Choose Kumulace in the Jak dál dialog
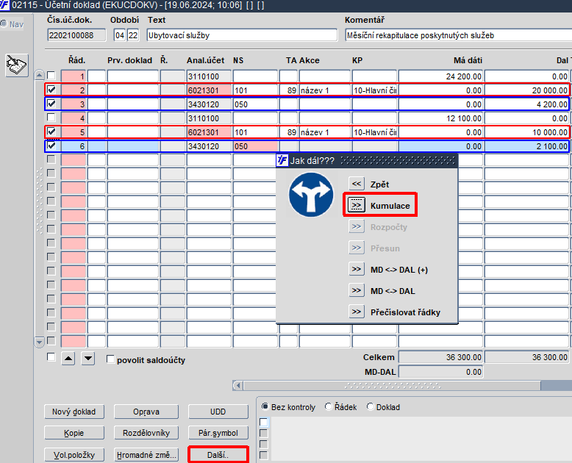This screenshot has width=572, height=463. tap(390, 206)
